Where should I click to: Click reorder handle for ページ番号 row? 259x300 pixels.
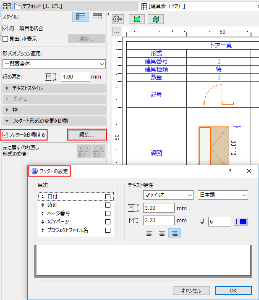point(43,213)
